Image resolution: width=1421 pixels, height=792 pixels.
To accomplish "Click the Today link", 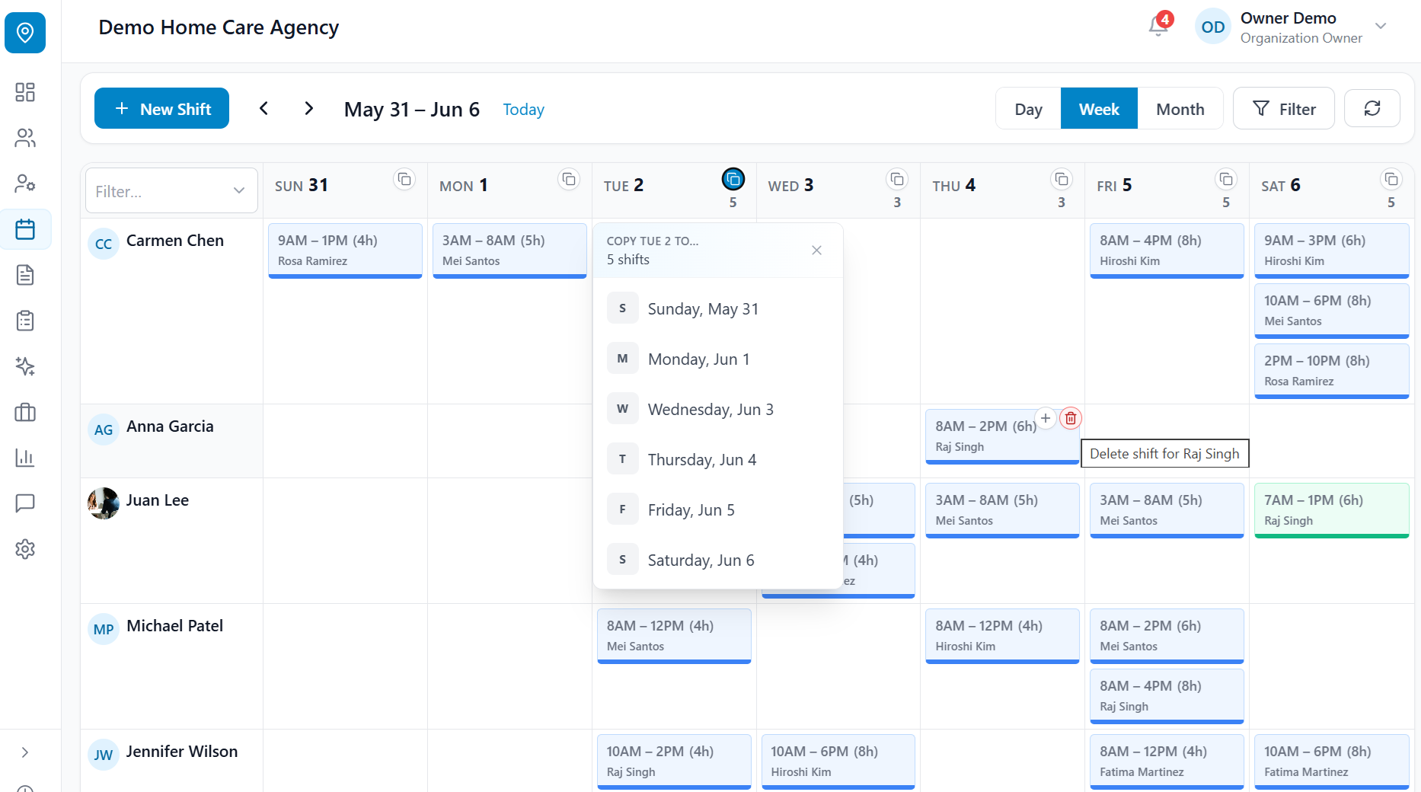I will click(523, 109).
